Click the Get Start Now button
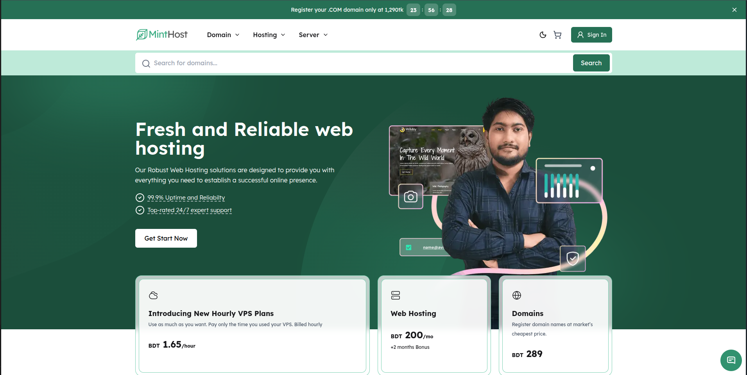Image resolution: width=747 pixels, height=375 pixels. pos(166,238)
